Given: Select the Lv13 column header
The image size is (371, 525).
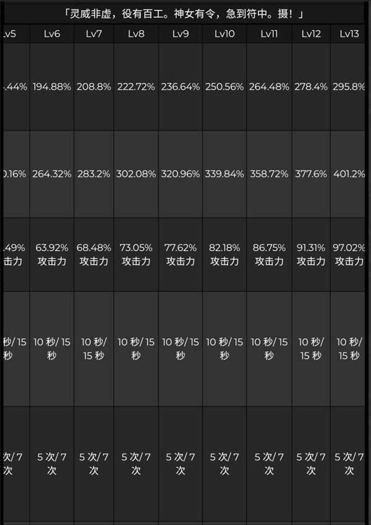Looking at the screenshot, I should (x=349, y=33).
